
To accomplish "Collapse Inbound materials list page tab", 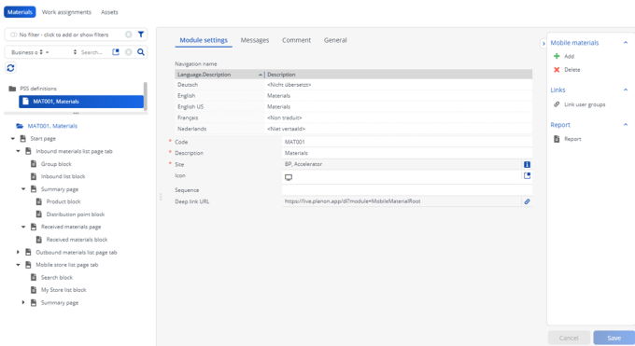I will pyautogui.click(x=18, y=151).
